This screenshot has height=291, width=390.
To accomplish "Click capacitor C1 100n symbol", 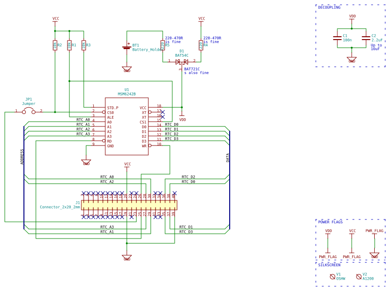I will coord(337,38).
